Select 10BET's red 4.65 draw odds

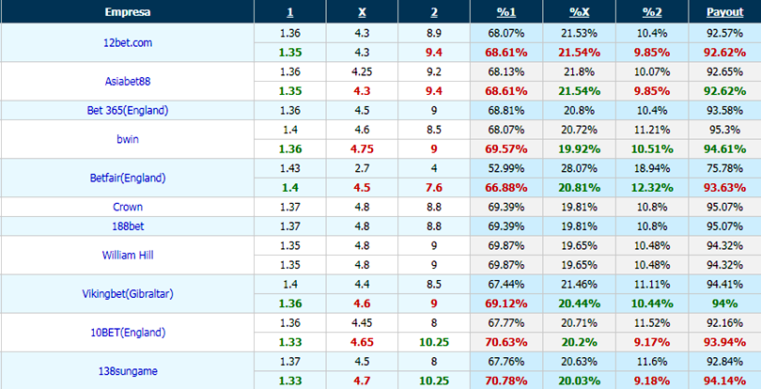(362, 342)
